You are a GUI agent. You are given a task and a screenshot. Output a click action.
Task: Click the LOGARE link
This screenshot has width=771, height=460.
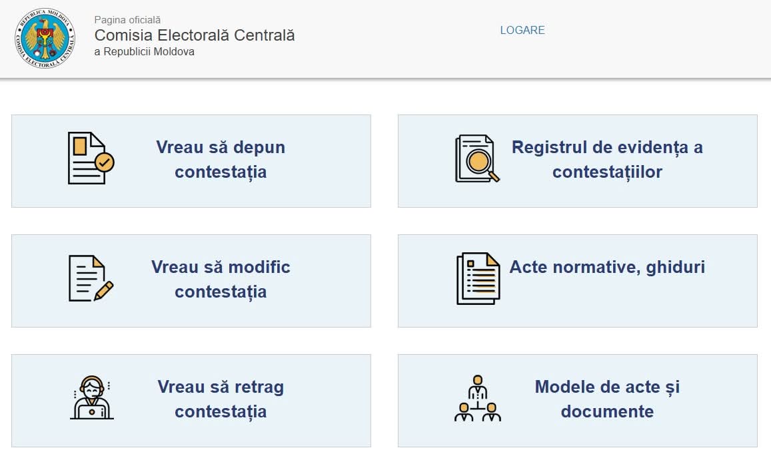point(522,30)
